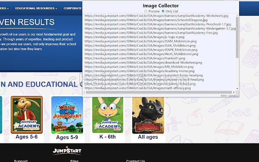Open the Corporate menu item
This screenshot has width=259, height=162.
[73, 8]
